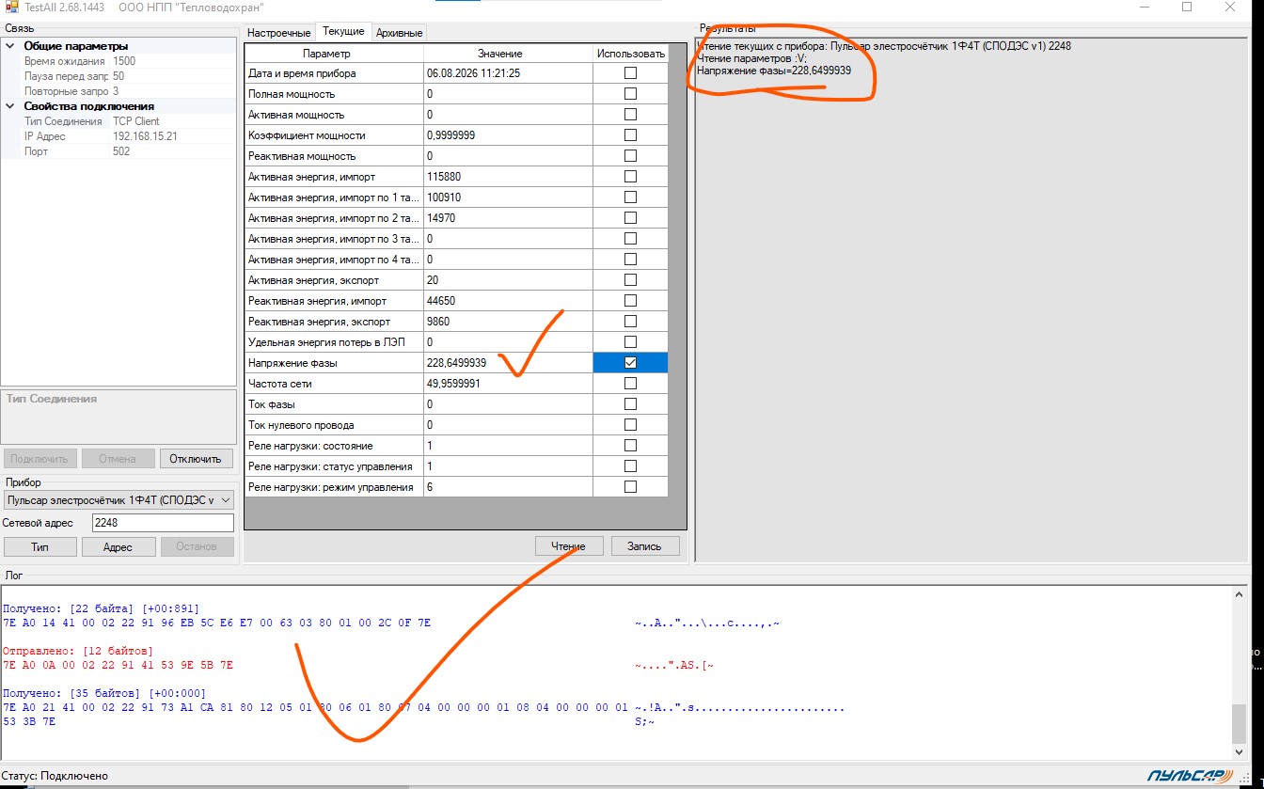Click the Запись button
The image size is (1264, 789).
645,546
